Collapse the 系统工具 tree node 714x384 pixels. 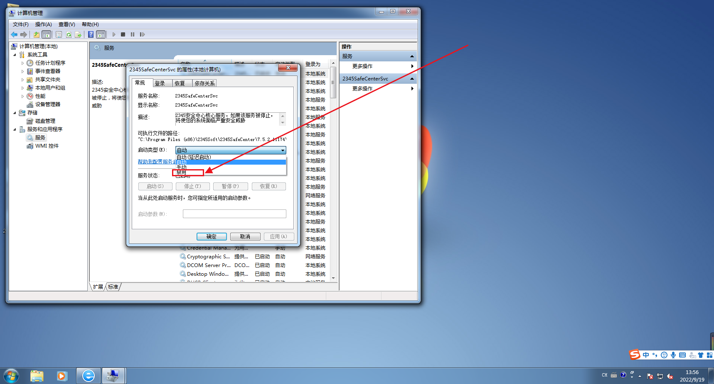click(x=15, y=55)
